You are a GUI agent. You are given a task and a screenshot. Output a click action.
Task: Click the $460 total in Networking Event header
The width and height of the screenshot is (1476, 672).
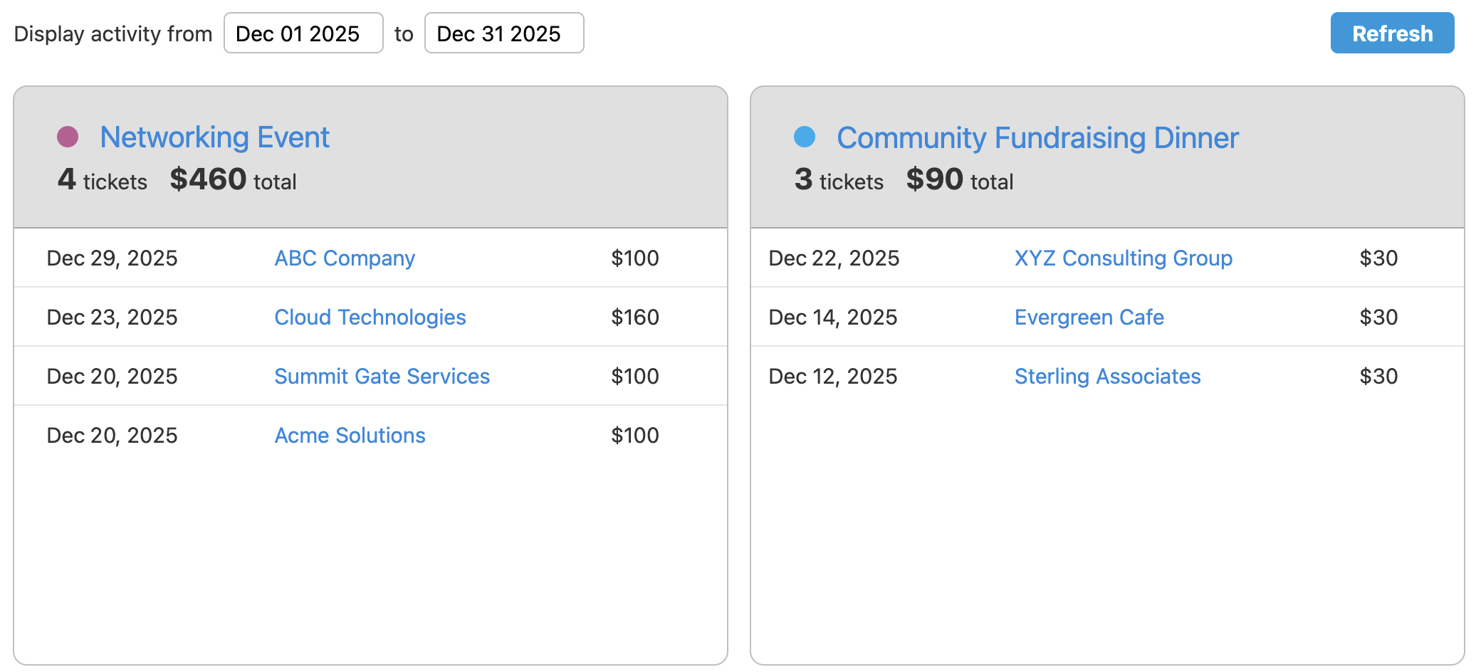(208, 179)
